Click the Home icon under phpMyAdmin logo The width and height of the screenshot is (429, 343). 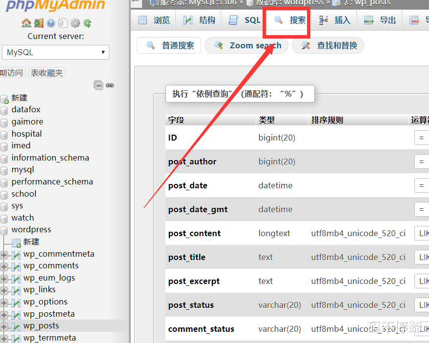(26, 23)
